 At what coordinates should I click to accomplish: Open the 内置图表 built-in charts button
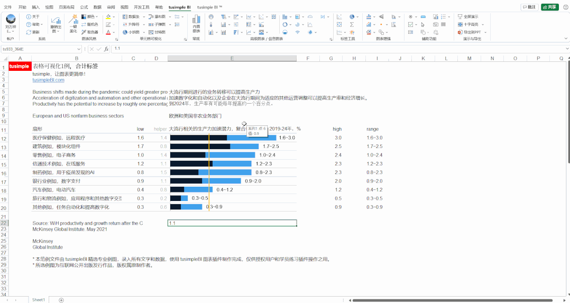(x=196, y=24)
